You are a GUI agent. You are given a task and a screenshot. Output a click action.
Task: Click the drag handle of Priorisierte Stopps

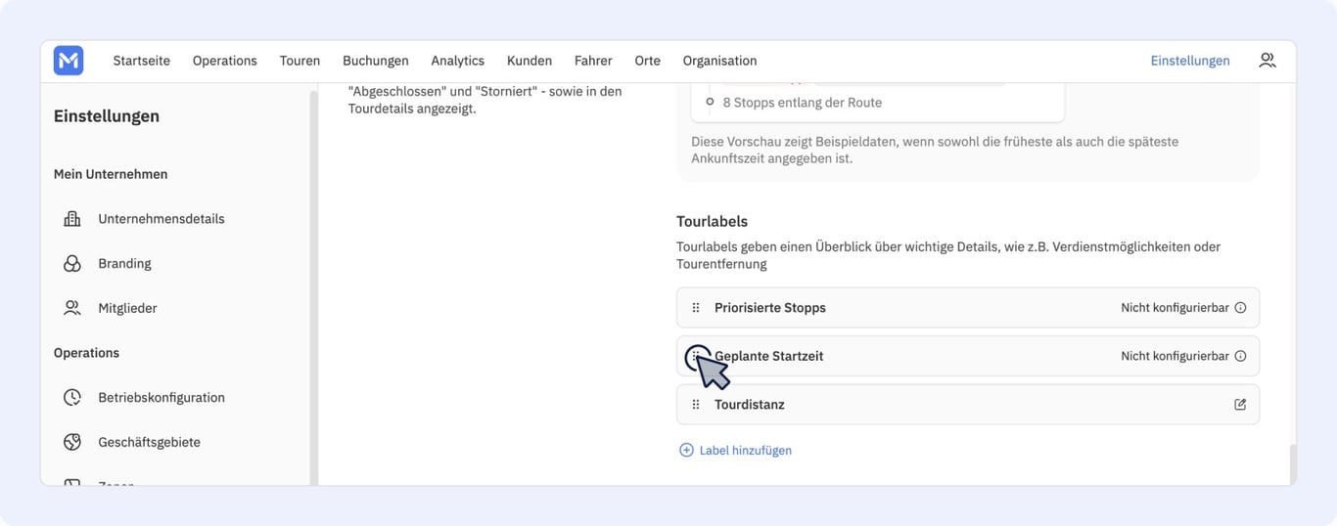coord(696,307)
